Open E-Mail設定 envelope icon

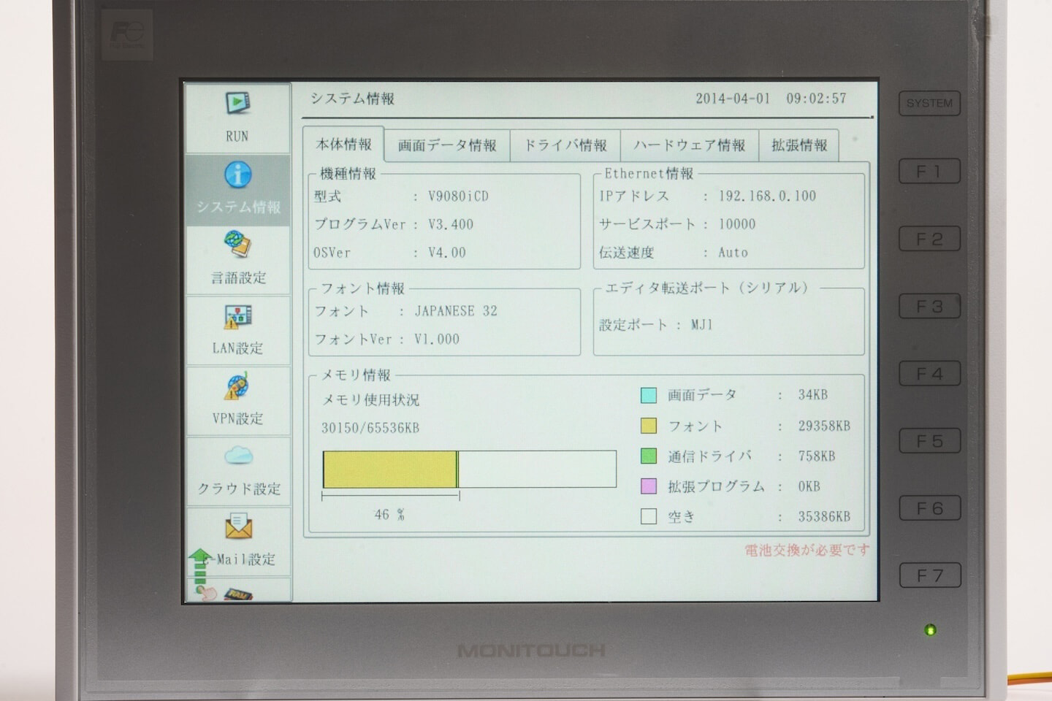pyautogui.click(x=238, y=526)
